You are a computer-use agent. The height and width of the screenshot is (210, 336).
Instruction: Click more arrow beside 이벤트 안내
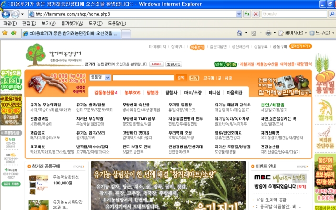303,166
